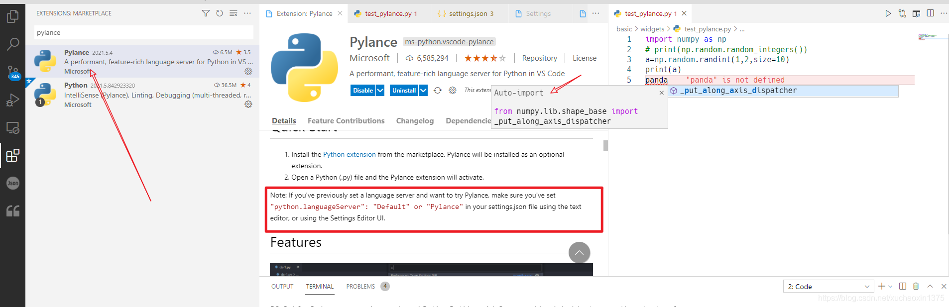This screenshot has width=949, height=307.
Task: Open changes compare icon in editor toolbar
Action: click(x=902, y=13)
